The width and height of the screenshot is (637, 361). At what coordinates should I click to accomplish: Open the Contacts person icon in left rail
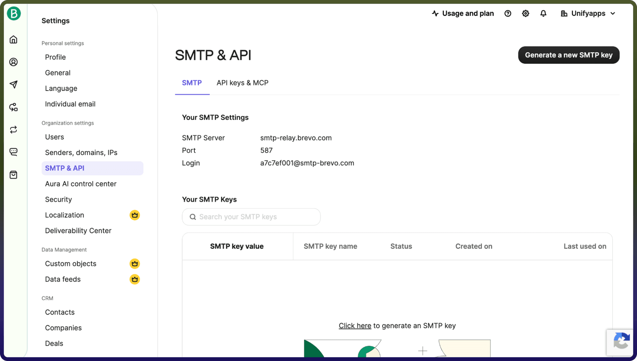14,62
